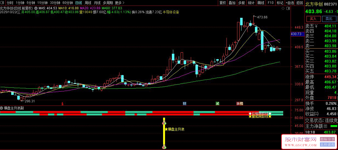Viewport: 338px width, 150px height.
Task: Click the 买入 buy button
Action: coord(313,19)
